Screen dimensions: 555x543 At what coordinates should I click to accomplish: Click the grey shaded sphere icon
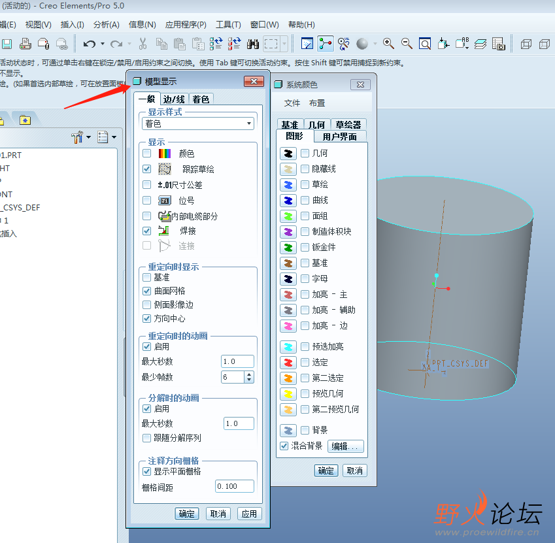tap(362, 44)
